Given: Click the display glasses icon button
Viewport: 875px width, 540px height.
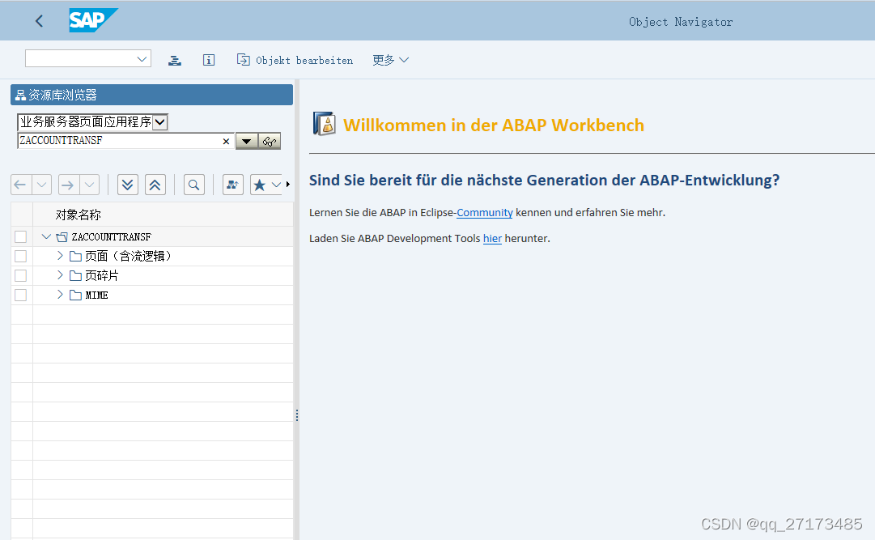Looking at the screenshot, I should click(x=270, y=142).
